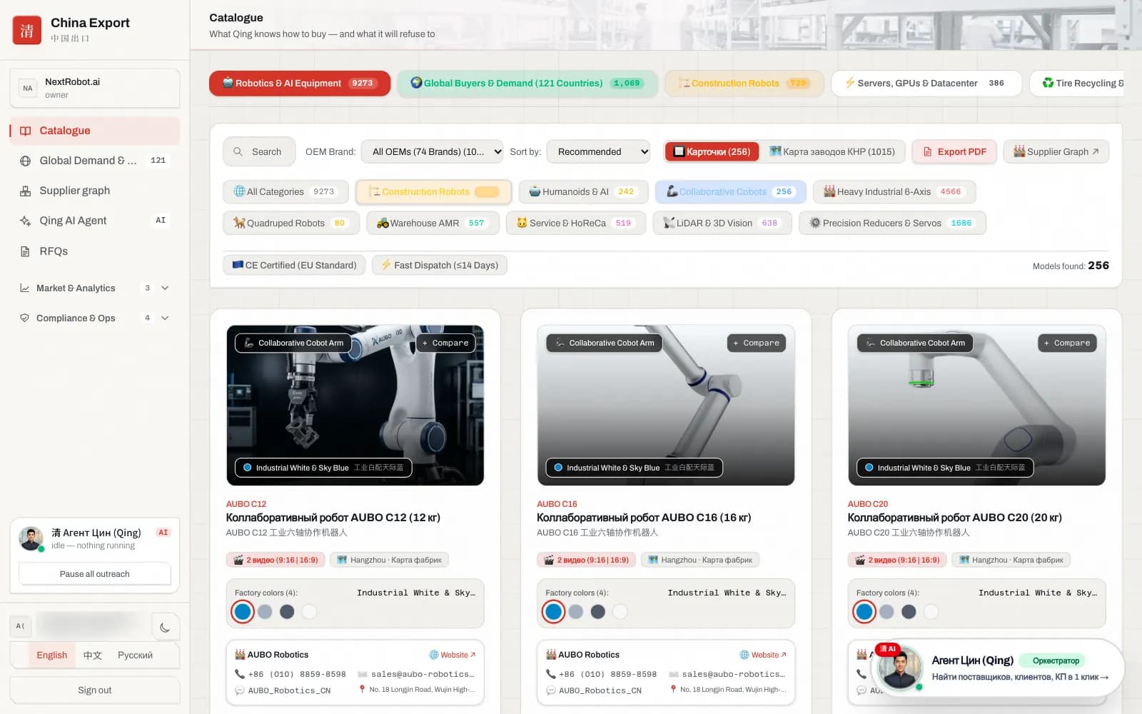Image resolution: width=1142 pixels, height=714 pixels.
Task: Open Qing AI Agent sidebar item
Action: [94, 221]
